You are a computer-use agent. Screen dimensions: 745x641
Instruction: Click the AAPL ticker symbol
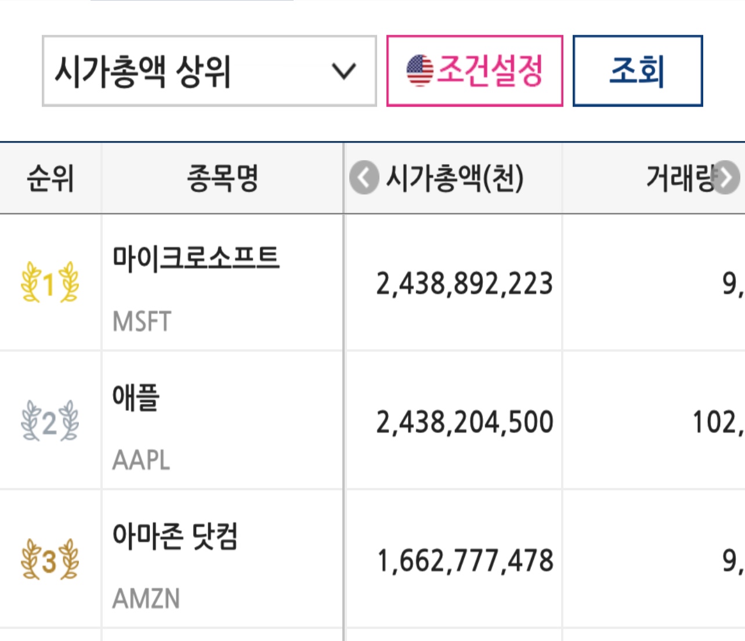pos(142,460)
